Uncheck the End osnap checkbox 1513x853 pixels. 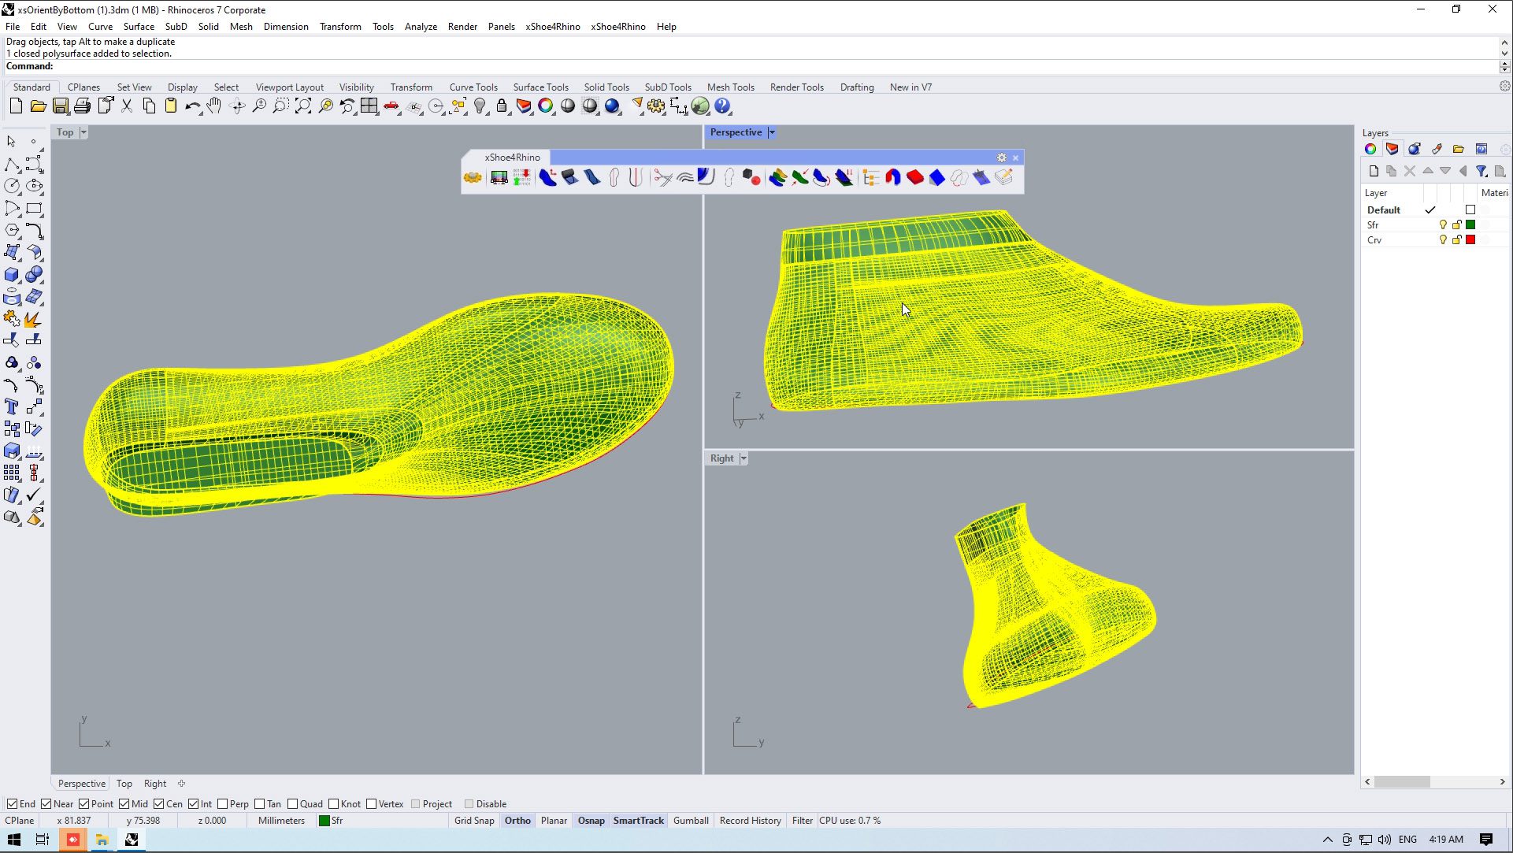[x=12, y=804]
